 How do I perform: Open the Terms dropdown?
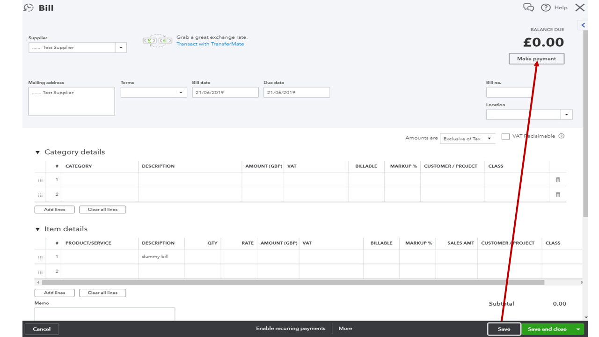(x=182, y=92)
